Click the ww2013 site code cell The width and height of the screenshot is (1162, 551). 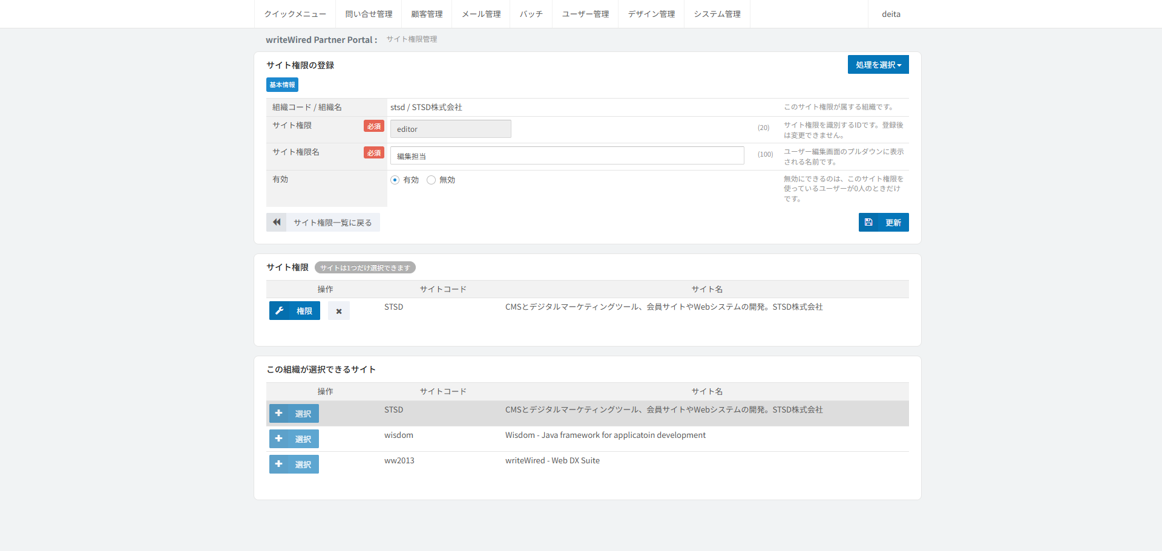tap(399, 460)
